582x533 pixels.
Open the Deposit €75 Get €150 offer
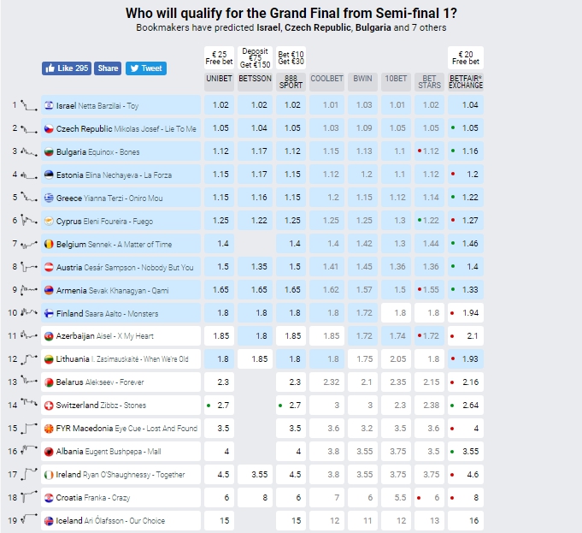pyautogui.click(x=256, y=57)
